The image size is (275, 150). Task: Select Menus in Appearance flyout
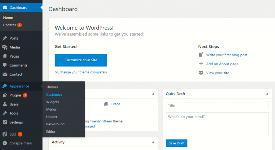[x=51, y=109]
